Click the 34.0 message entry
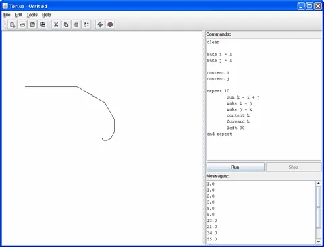This screenshot has height=247, width=324. 212,233
